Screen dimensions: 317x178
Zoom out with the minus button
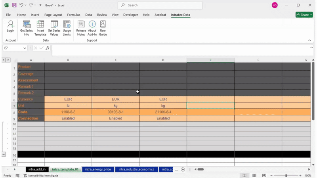coord(271,176)
